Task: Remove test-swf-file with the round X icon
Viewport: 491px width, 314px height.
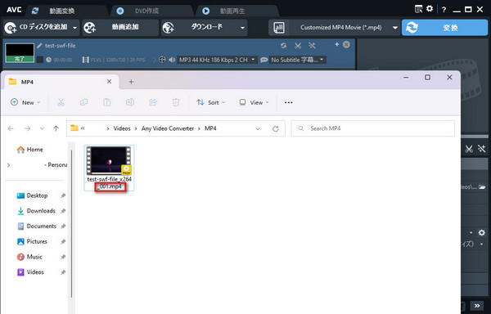Action: 346,44
